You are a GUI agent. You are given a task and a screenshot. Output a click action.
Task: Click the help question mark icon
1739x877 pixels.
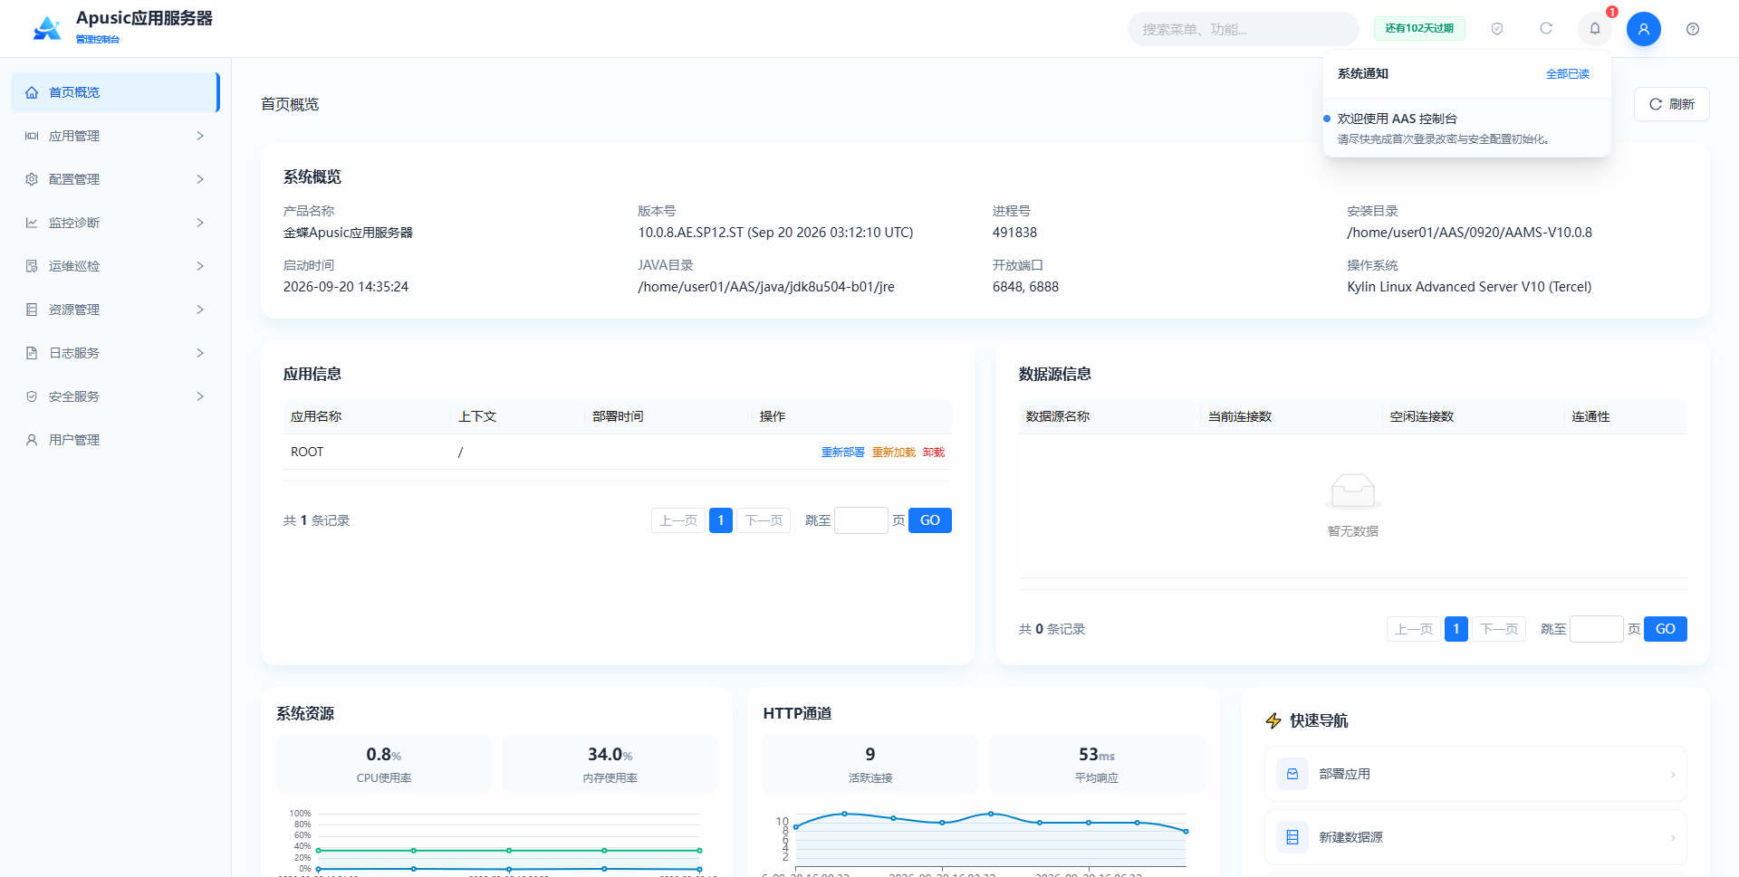(x=1692, y=29)
